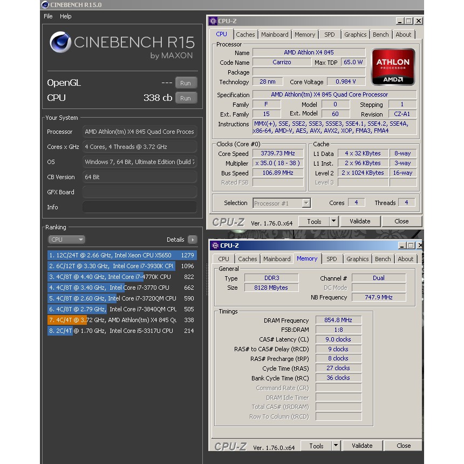Open the Bench tab in upper CPU-Z
The width and height of the screenshot is (464, 464).
[380, 35]
